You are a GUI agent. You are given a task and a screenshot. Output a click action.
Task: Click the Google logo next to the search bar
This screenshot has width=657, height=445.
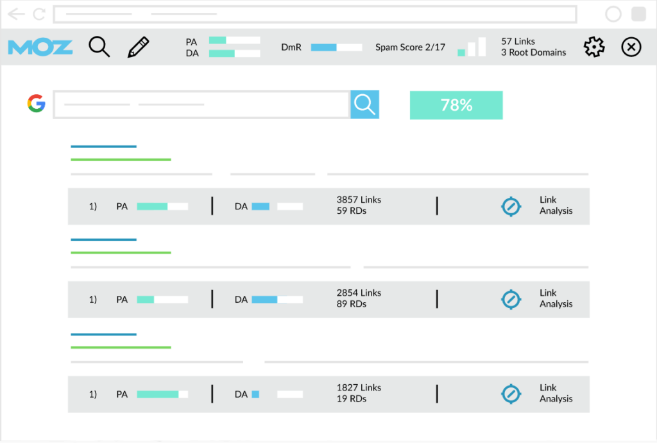point(37,104)
